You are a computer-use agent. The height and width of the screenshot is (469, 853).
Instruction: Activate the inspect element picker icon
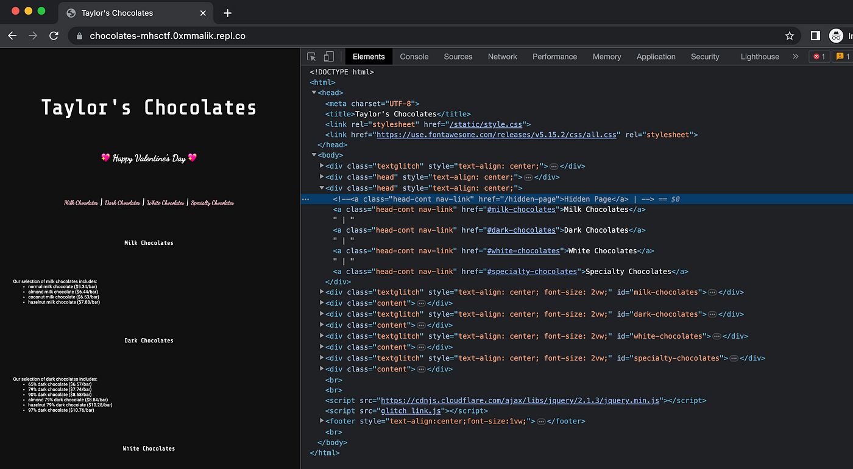pos(311,57)
